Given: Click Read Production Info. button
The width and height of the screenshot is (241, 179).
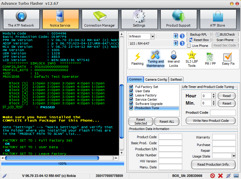Looking at the screenshot, I should [x=213, y=164].
